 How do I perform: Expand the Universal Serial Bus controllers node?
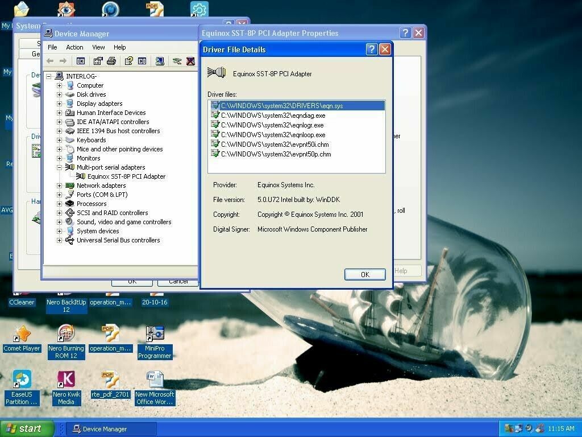coord(59,241)
